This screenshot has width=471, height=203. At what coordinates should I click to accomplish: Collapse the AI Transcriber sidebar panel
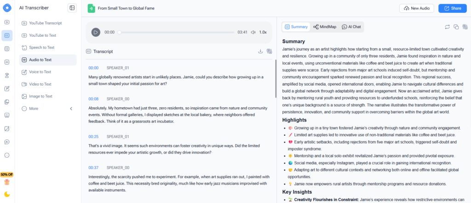pos(72,8)
